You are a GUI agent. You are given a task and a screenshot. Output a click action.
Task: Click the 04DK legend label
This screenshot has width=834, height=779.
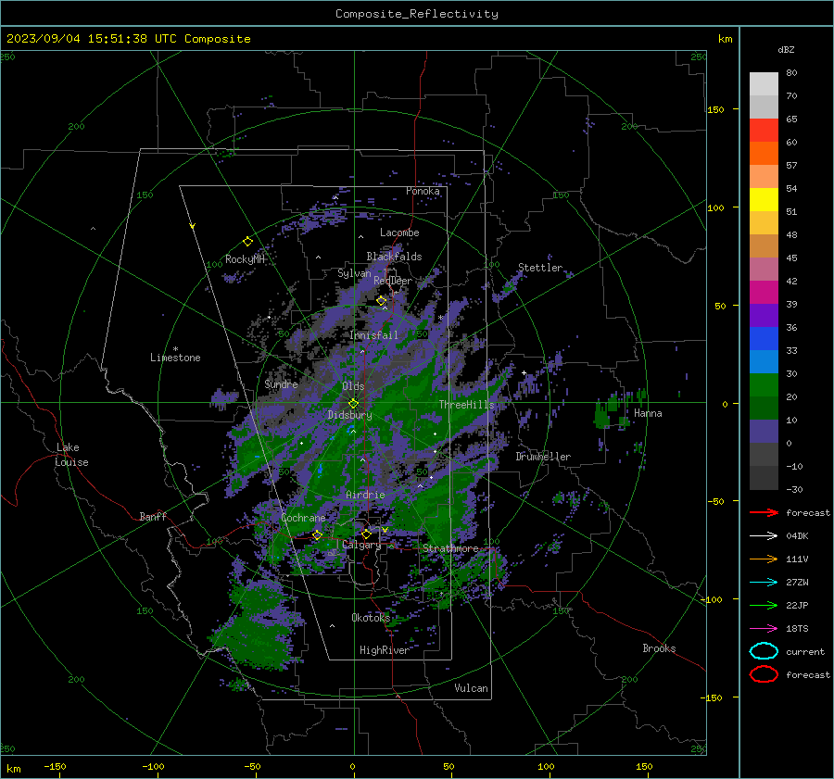coord(797,536)
